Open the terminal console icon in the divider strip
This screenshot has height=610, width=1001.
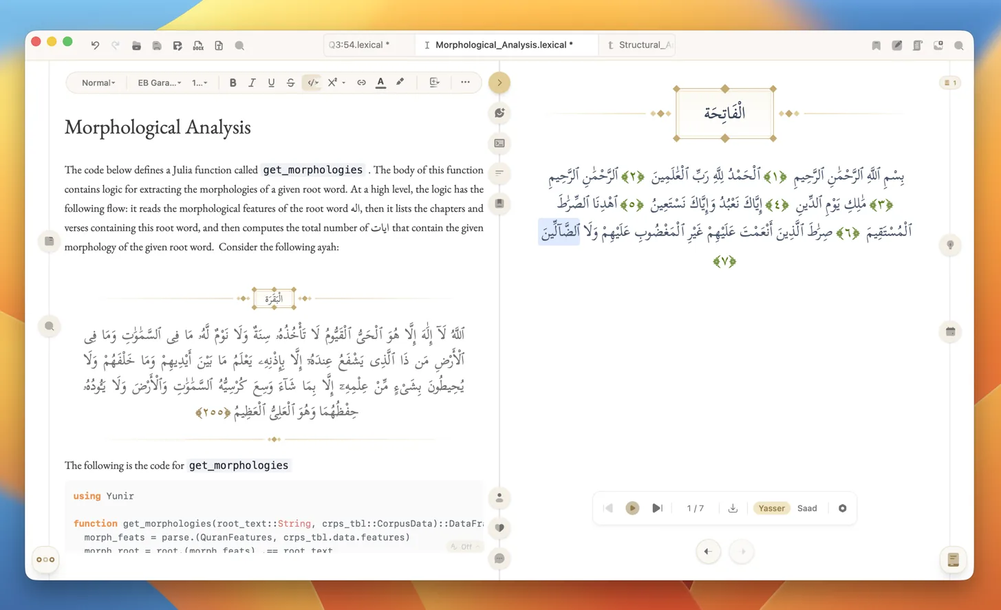499,143
